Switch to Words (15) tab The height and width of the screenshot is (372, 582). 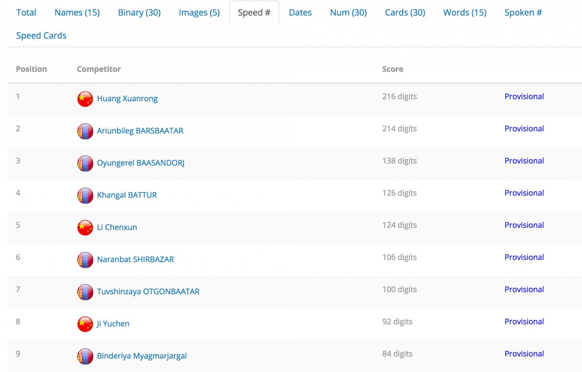(x=465, y=13)
